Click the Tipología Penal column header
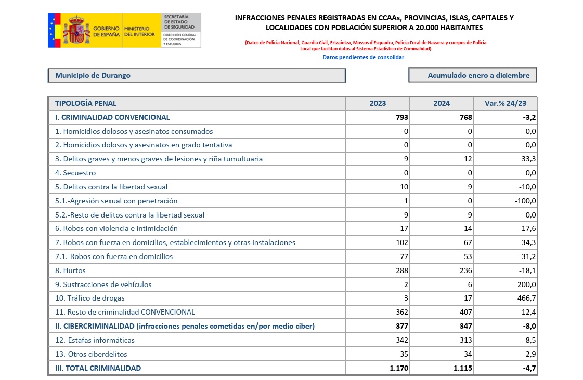Viewport: 583px width, 380px height. (x=86, y=103)
